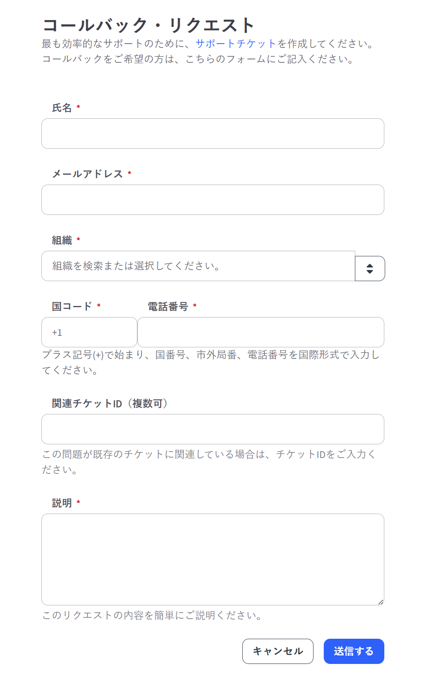This screenshot has height=690, width=421.
Task: Submit the form with 送信する
Action: [354, 651]
